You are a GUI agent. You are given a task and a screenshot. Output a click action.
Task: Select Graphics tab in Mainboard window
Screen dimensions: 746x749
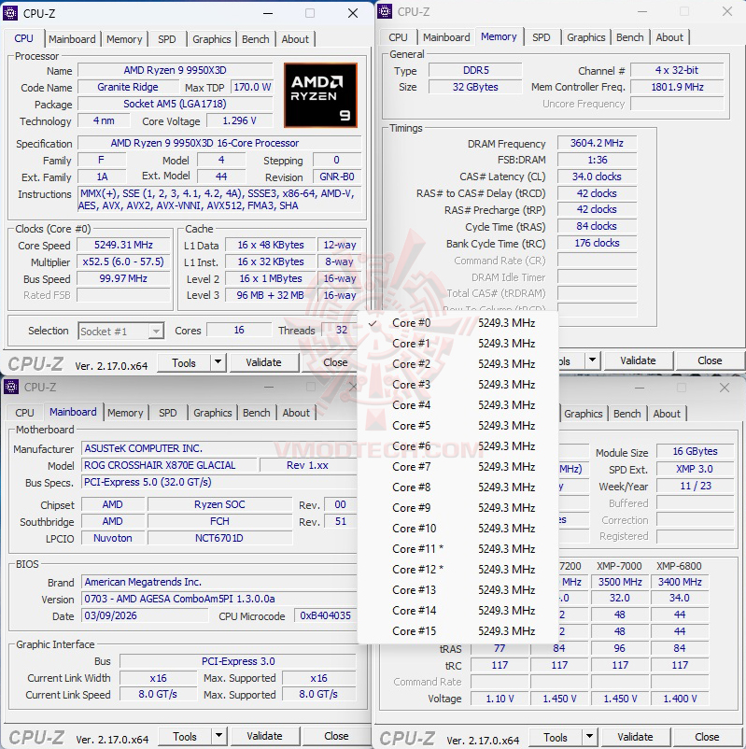213,413
